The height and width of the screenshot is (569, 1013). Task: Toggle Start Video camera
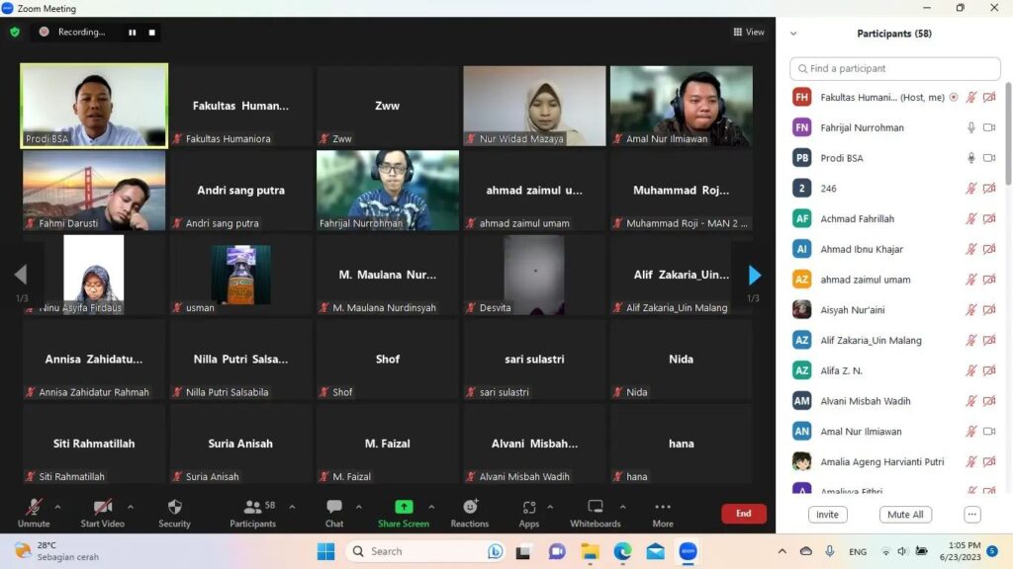(103, 508)
